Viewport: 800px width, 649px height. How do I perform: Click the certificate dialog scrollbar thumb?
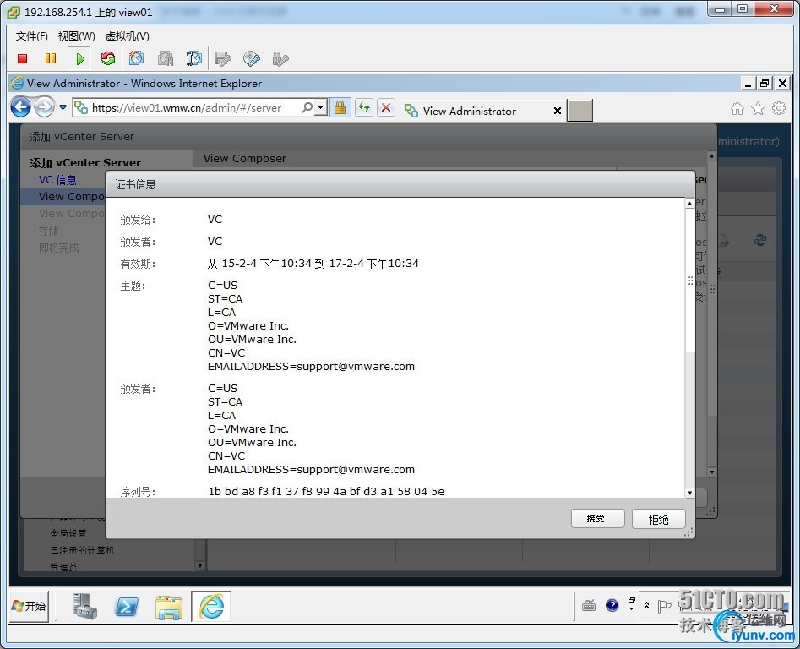690,280
